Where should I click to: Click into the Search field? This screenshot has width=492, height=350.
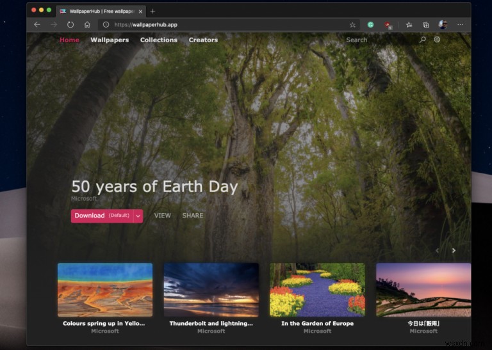click(x=381, y=40)
